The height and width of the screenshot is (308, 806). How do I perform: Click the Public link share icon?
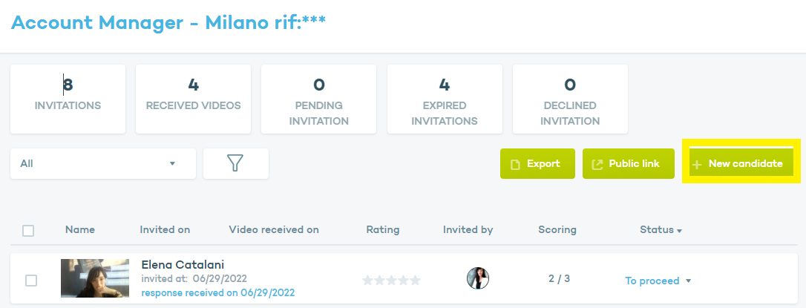point(597,164)
